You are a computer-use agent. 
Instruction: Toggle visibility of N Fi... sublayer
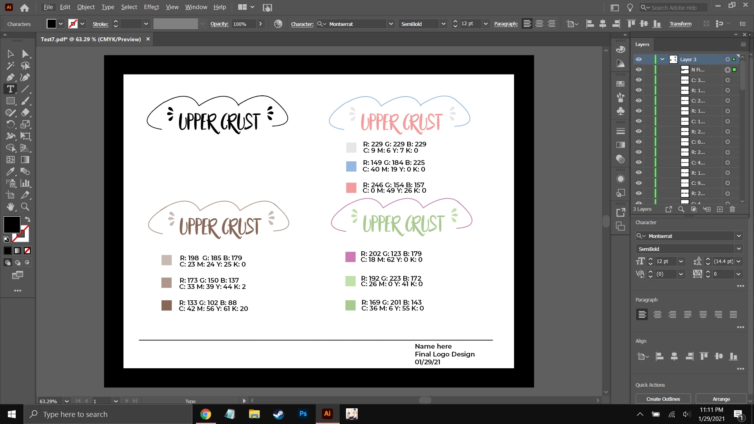(x=639, y=69)
